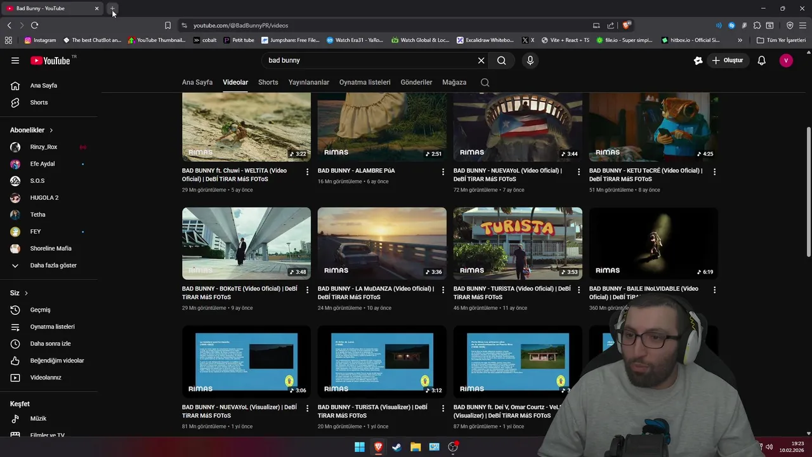Open options menu for BOKeTE video
The width and height of the screenshot is (812, 457).
click(307, 289)
